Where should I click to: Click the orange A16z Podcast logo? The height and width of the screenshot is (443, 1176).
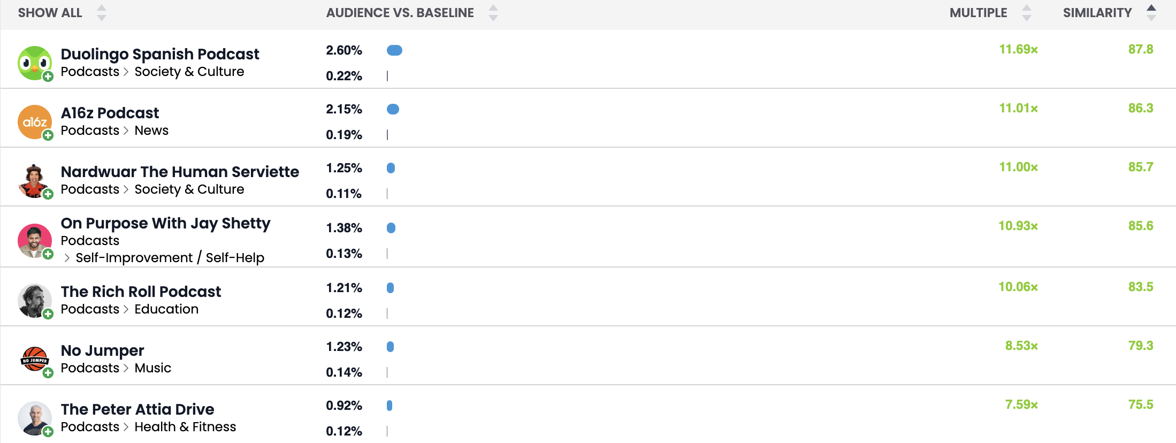click(34, 122)
